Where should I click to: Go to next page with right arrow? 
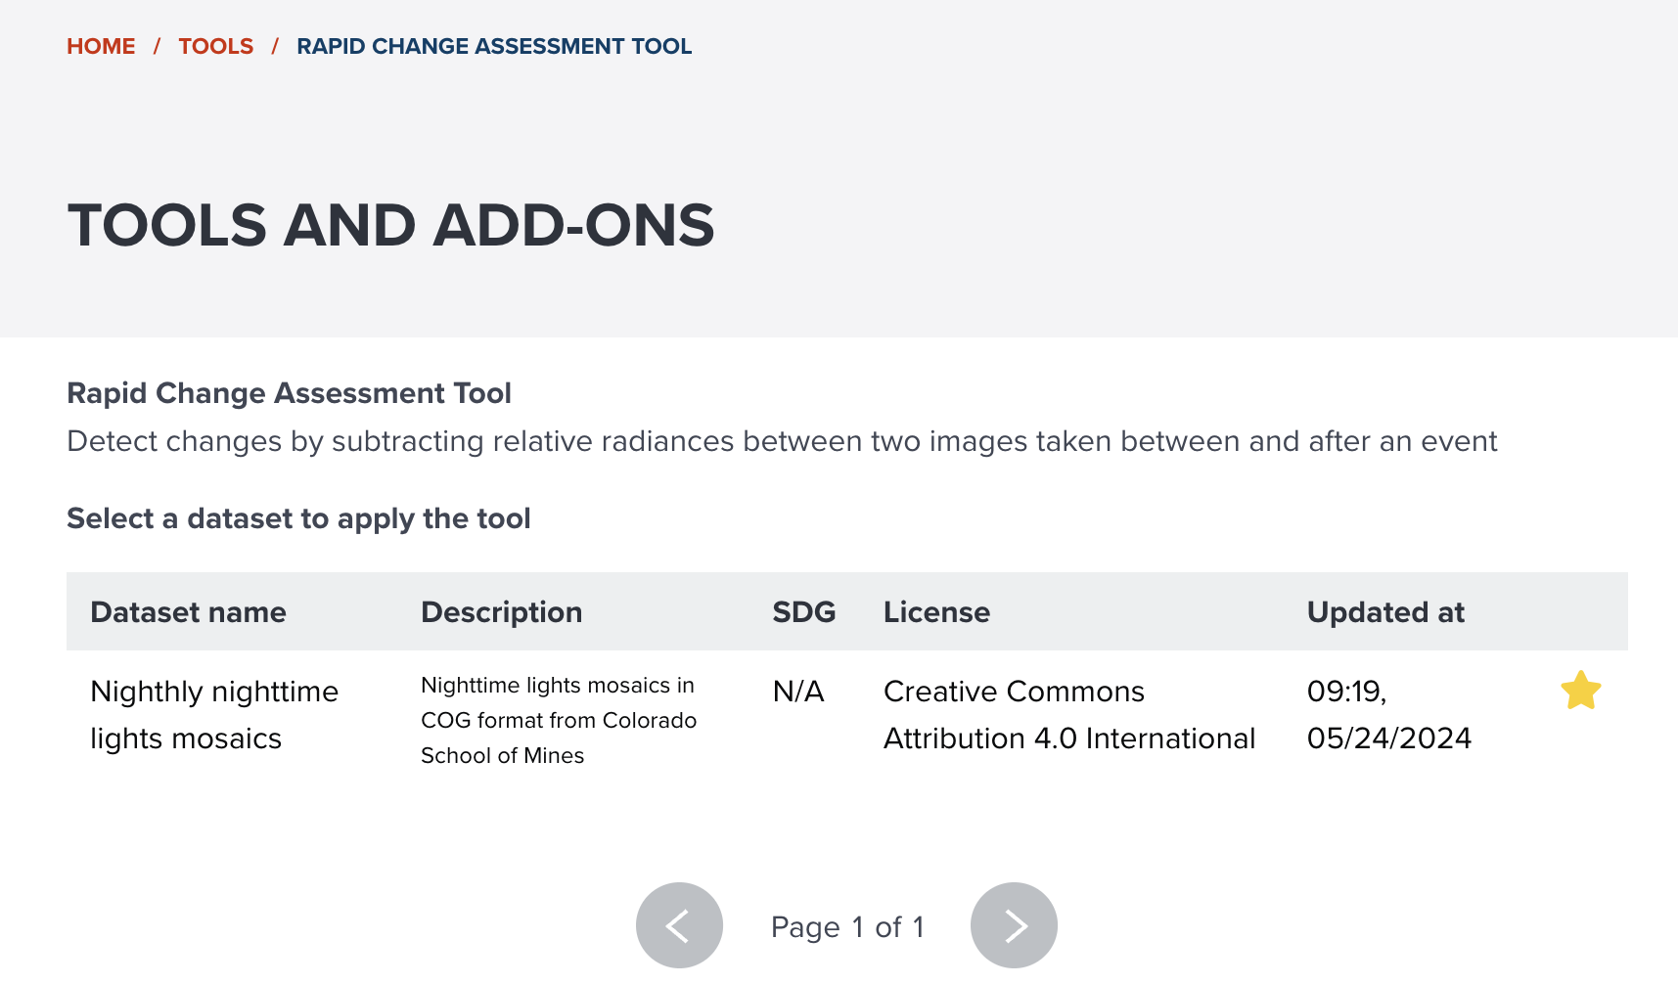pos(1014,925)
